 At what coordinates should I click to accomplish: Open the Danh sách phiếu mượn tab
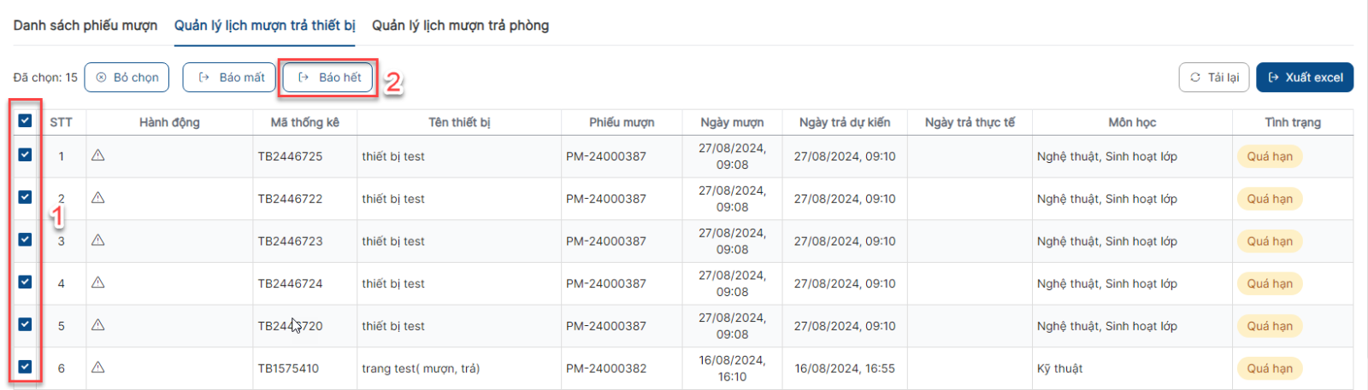85,26
